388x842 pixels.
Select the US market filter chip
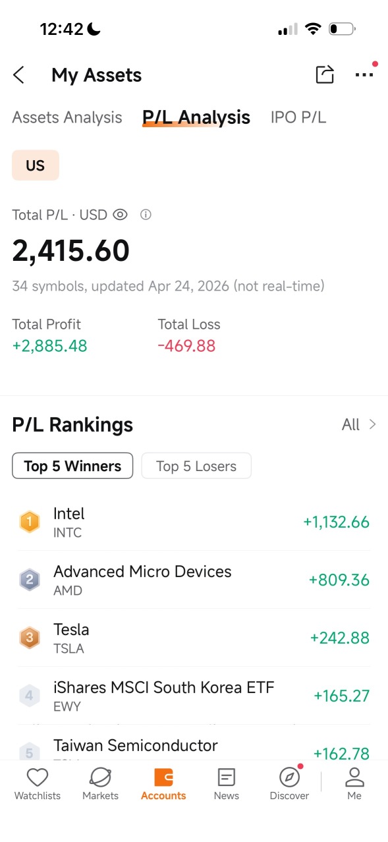coord(36,165)
